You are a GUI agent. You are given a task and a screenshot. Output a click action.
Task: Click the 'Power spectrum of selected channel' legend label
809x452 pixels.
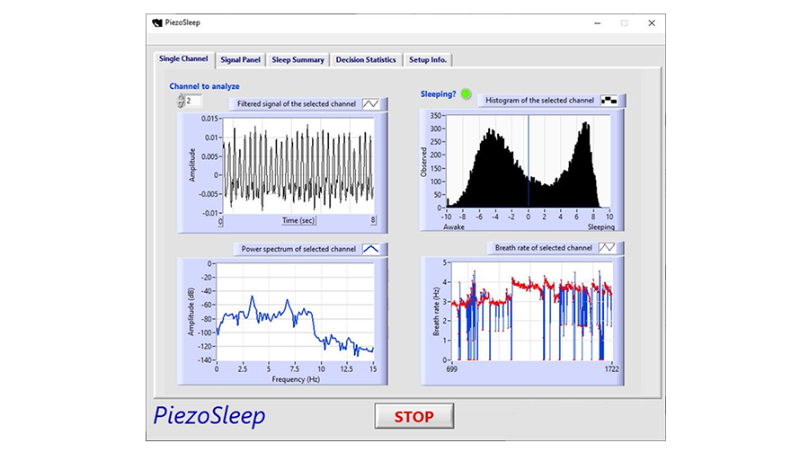coord(298,249)
